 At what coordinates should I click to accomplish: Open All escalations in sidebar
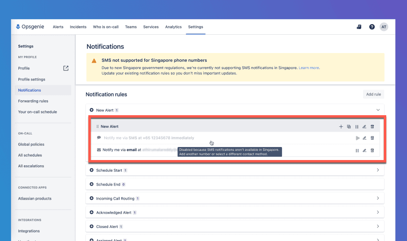click(x=31, y=166)
